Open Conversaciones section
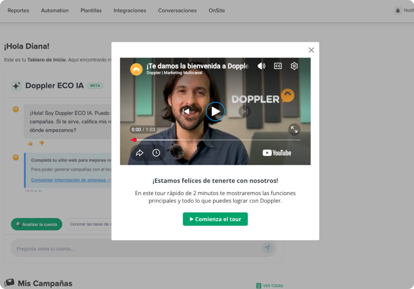The image size is (414, 289). (x=177, y=10)
